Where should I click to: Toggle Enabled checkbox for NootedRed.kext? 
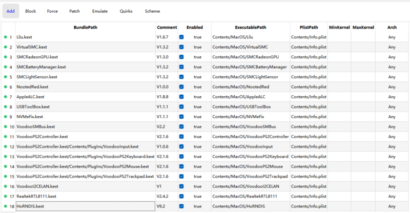pyautogui.click(x=181, y=87)
